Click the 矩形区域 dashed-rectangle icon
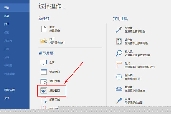This screenshot has width=171, height=114. tap(44, 100)
